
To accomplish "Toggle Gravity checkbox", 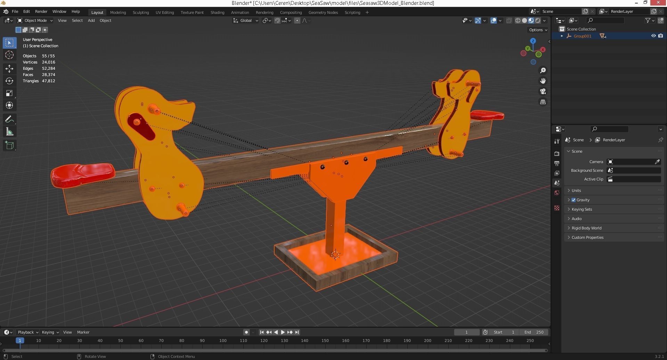I will (574, 200).
